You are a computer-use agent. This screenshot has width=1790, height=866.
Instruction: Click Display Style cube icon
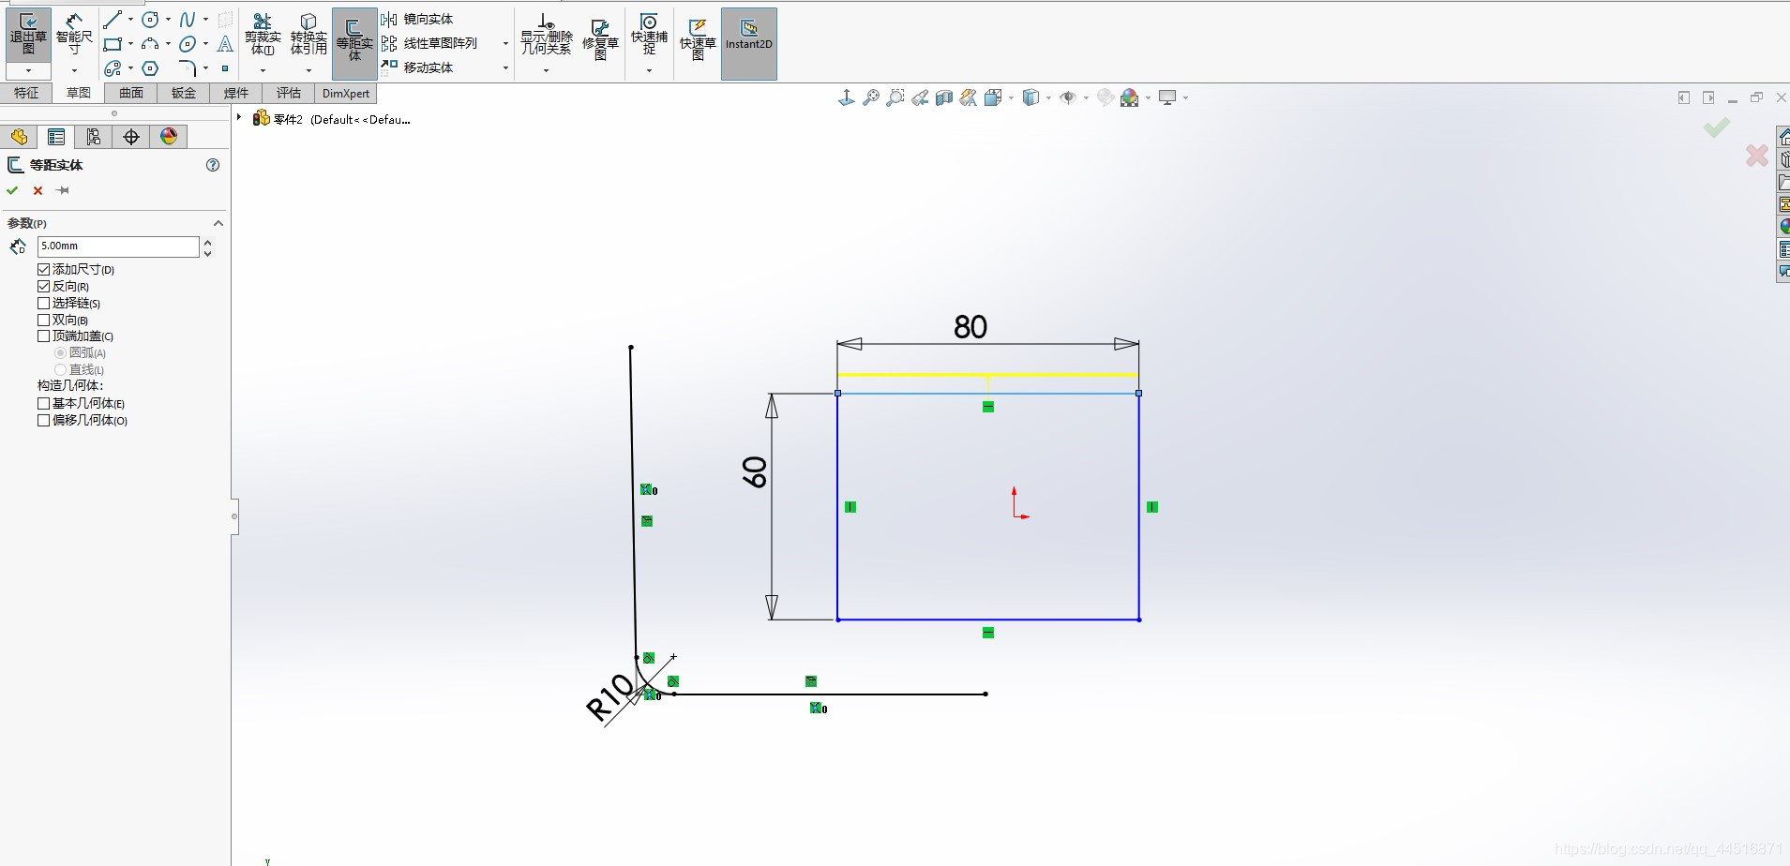tap(1030, 97)
